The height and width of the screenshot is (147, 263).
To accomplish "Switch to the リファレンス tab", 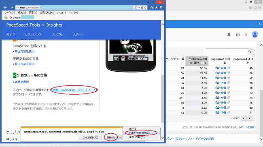I will click(33, 35).
